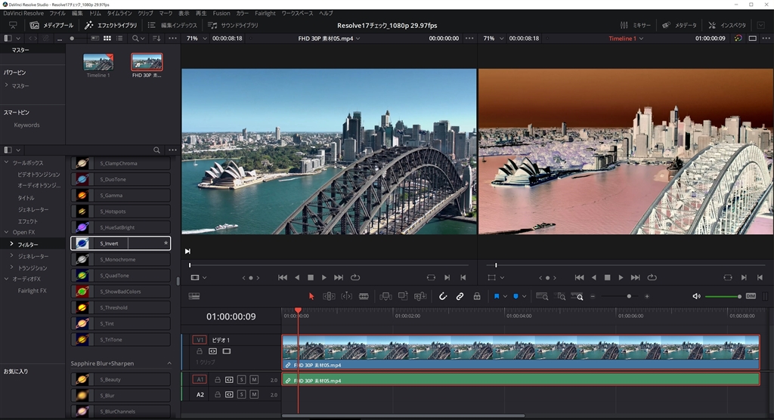Toggle timeline snapping magnet icon
774x420 pixels.
click(x=444, y=296)
